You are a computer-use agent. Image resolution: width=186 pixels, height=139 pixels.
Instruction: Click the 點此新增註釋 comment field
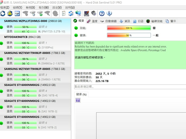point(130,87)
